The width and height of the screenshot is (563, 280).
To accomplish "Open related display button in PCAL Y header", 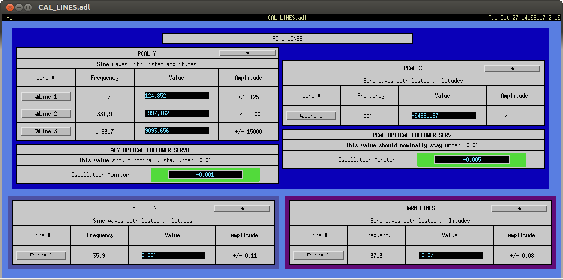I will coord(248,53).
